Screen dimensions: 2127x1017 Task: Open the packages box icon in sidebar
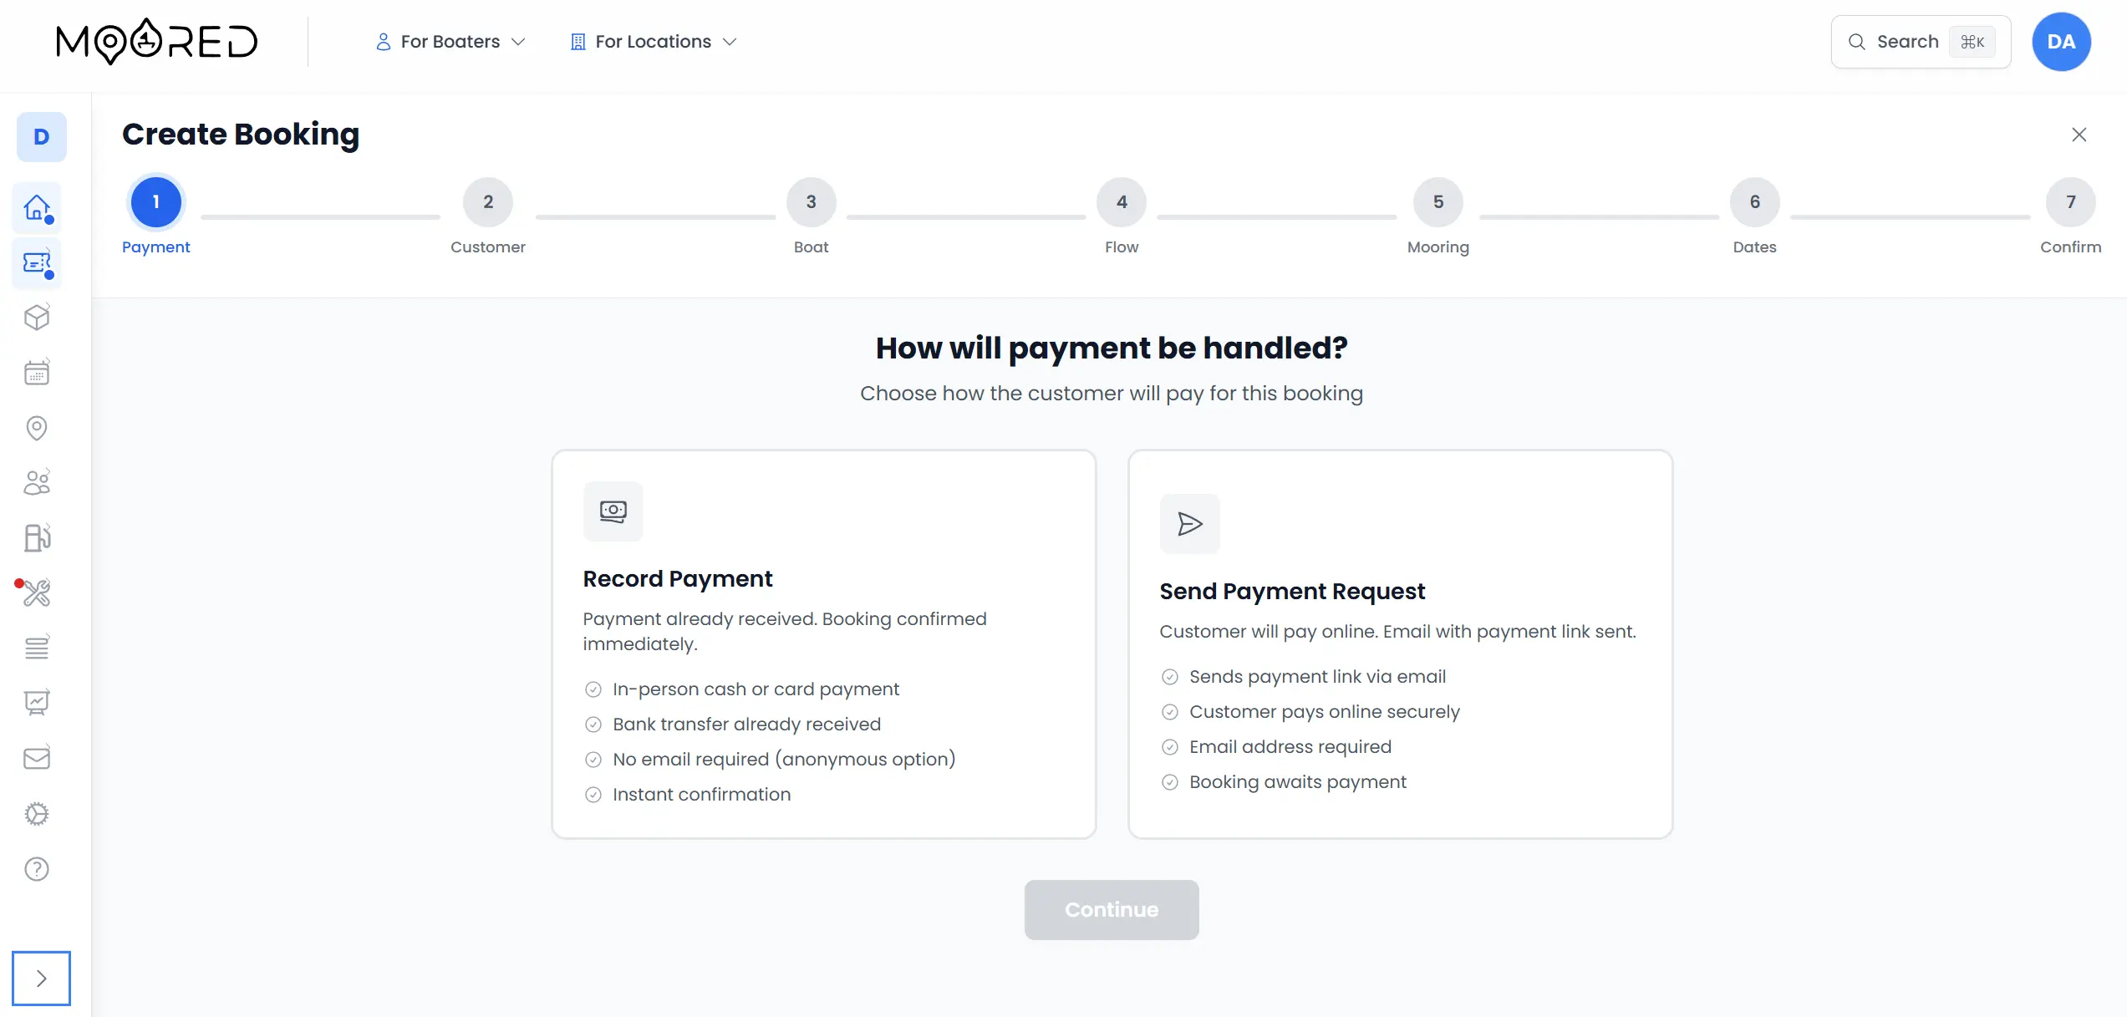click(37, 317)
